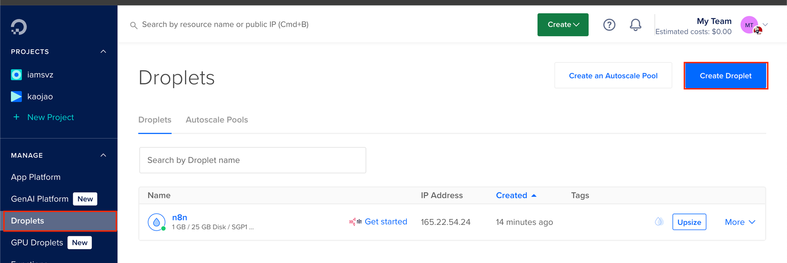Screen dimensions: 787x263
Task: Click the kaojao project icon
Action: click(x=17, y=96)
